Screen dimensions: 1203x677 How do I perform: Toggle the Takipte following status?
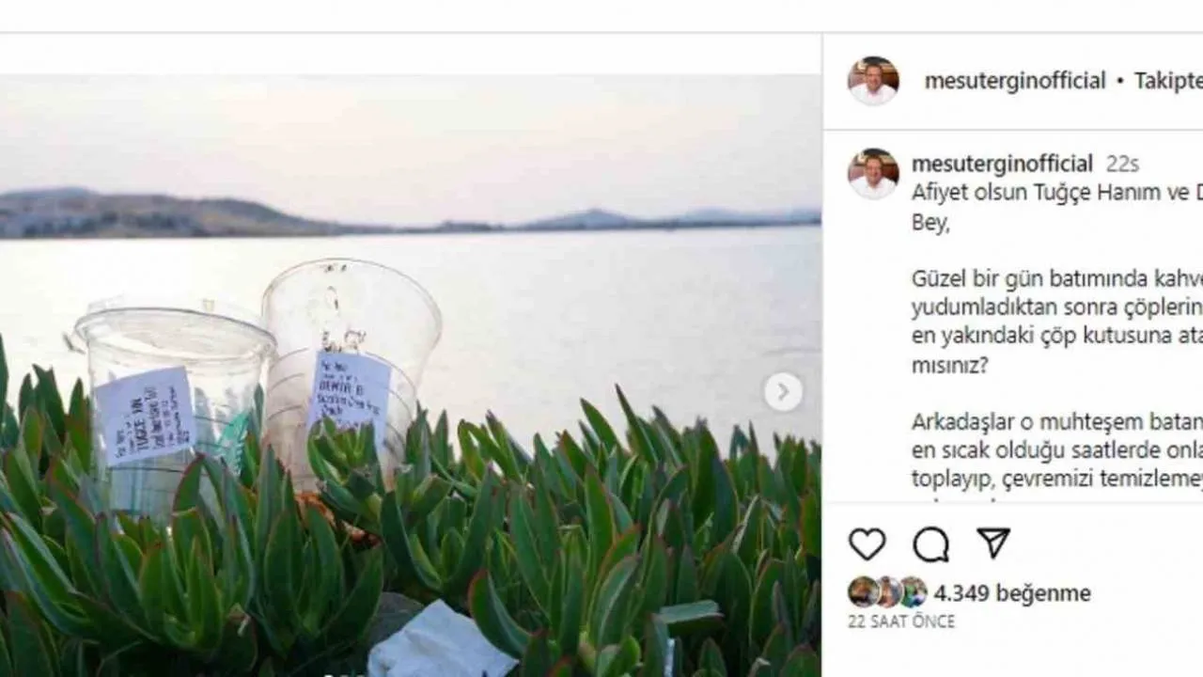pos(1167,81)
